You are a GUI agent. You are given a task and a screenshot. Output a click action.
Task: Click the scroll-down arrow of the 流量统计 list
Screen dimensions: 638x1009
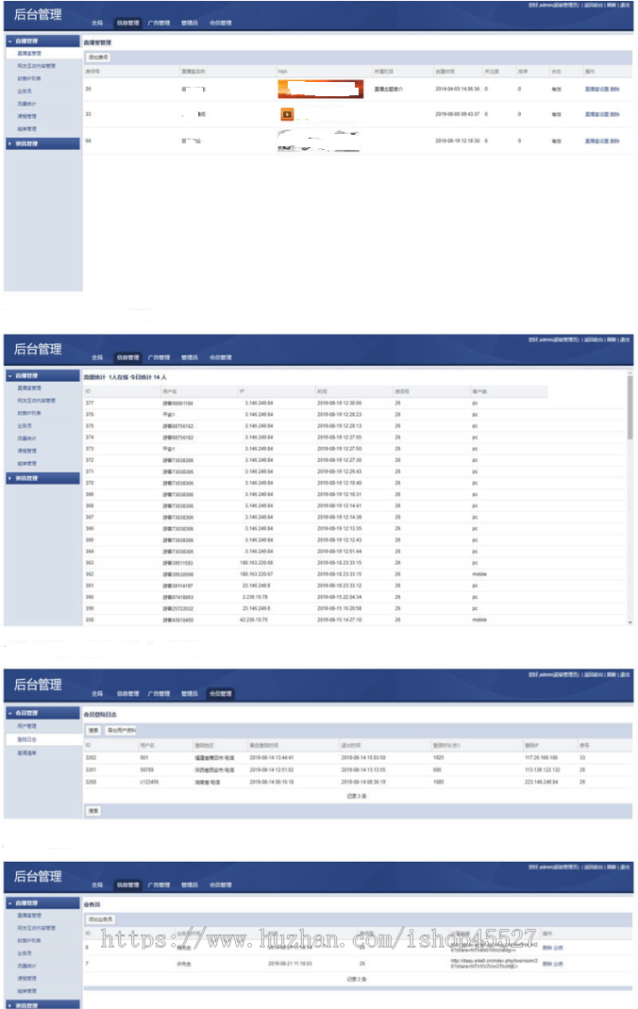630,622
